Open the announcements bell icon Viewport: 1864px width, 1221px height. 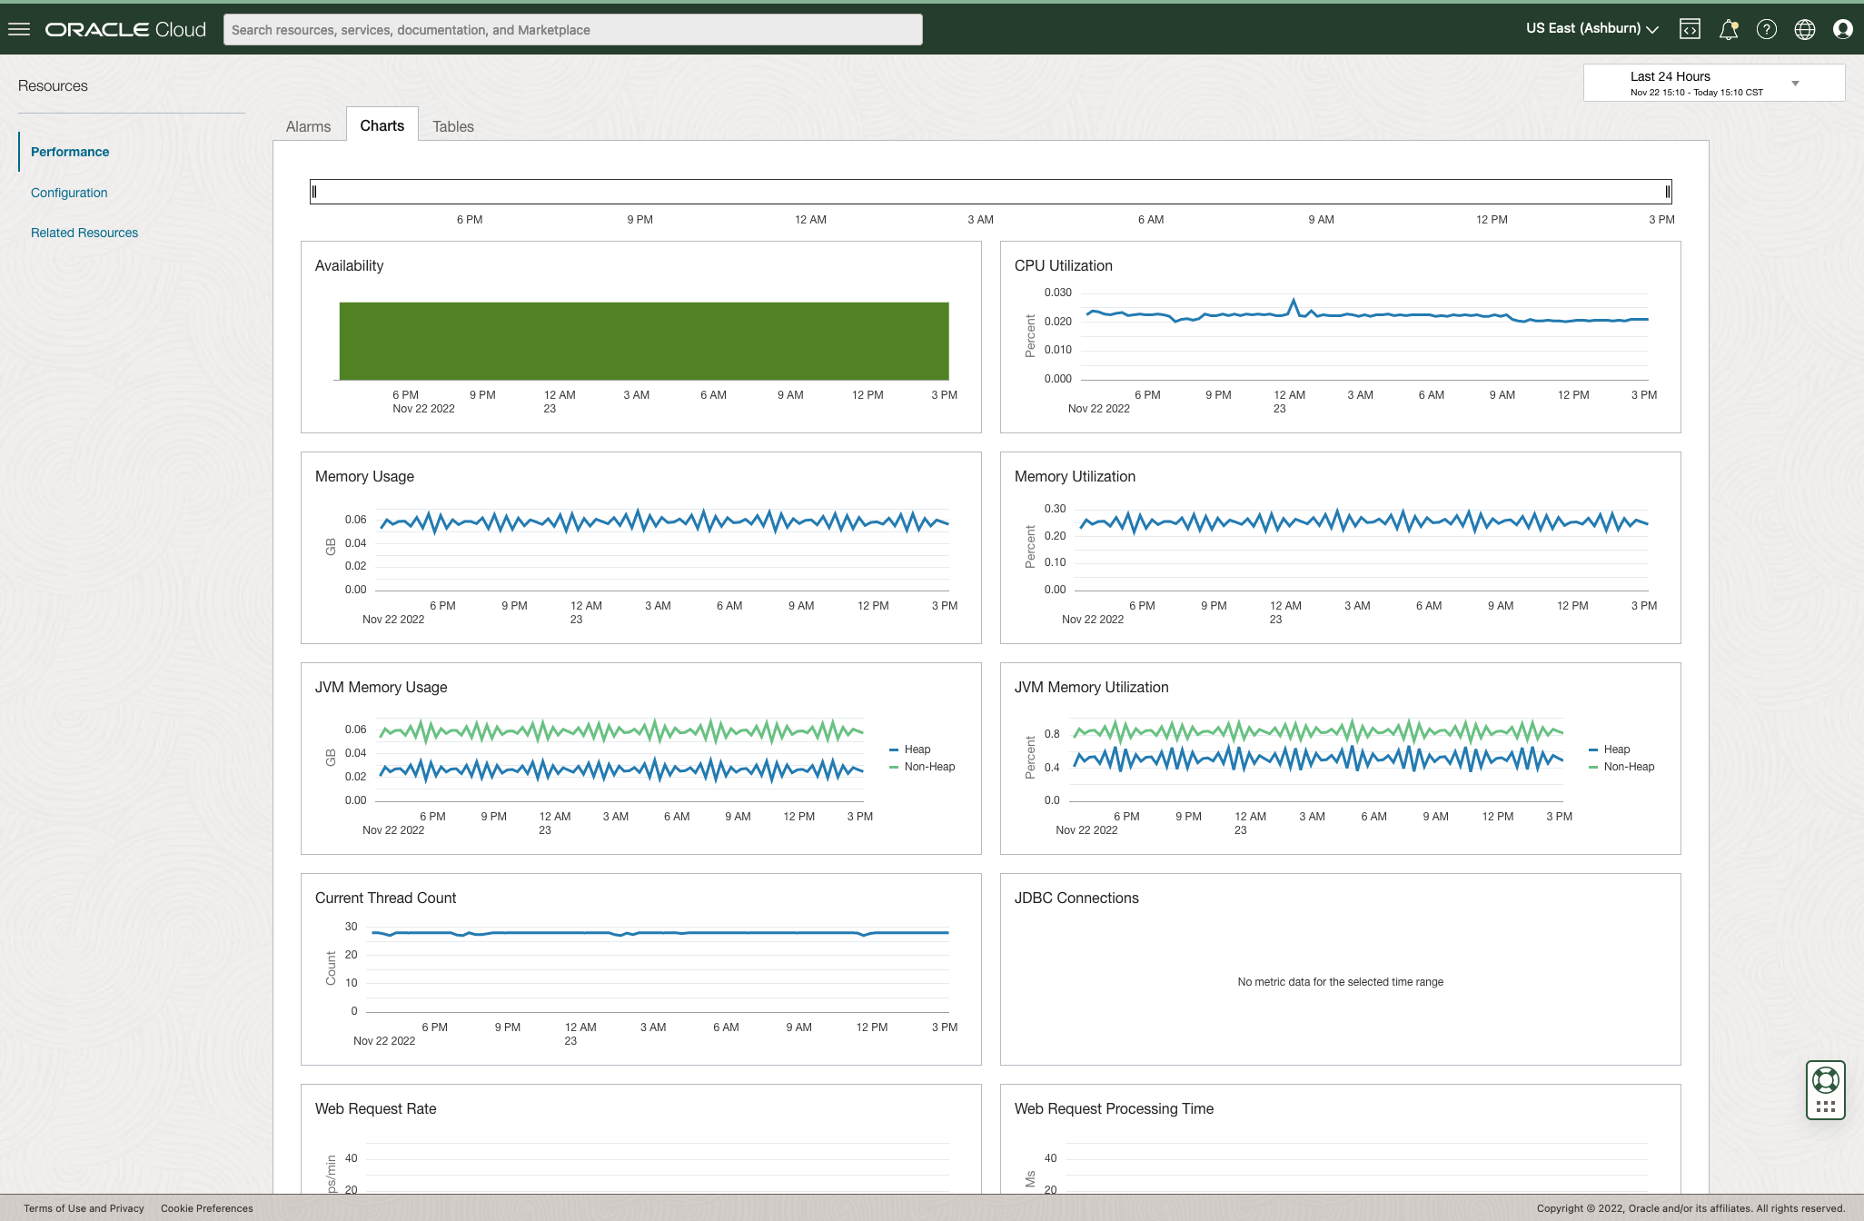[1728, 29]
